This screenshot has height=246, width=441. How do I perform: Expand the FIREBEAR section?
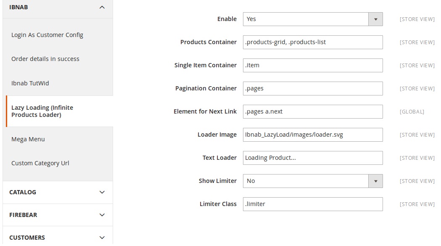[58, 215]
